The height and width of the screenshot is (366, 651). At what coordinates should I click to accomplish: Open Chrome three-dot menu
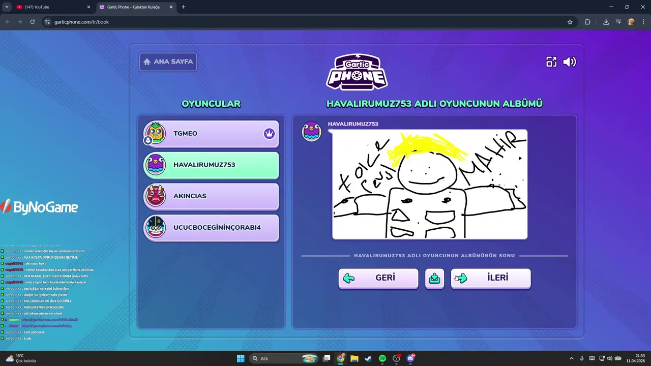(643, 22)
